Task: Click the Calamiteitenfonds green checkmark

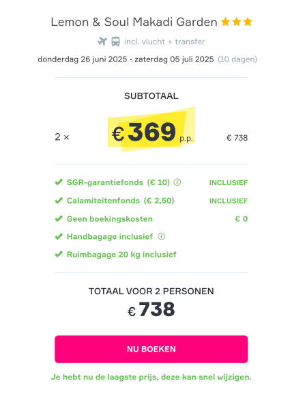Action: pyautogui.click(x=59, y=201)
